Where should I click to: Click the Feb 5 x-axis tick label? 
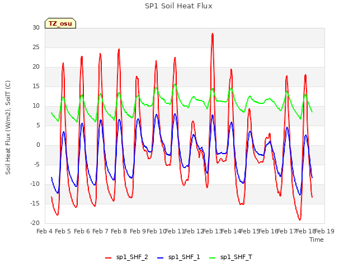63,231
